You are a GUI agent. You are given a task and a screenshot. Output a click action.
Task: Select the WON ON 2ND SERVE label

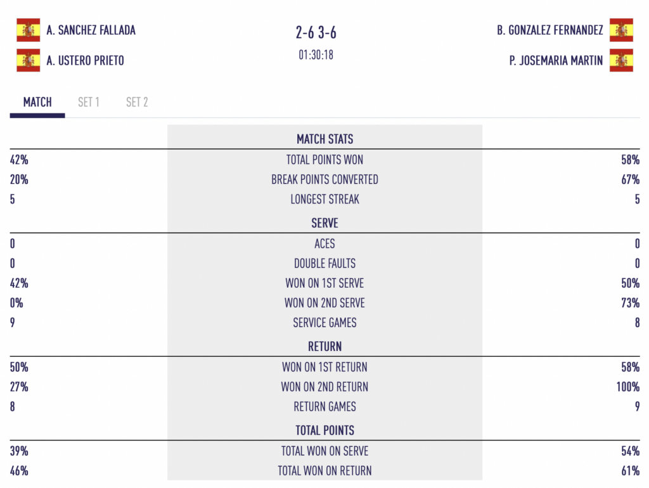tap(324, 303)
